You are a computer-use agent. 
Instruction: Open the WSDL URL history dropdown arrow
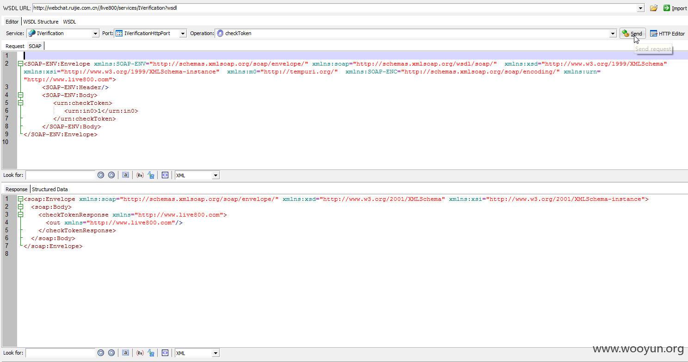(x=640, y=8)
